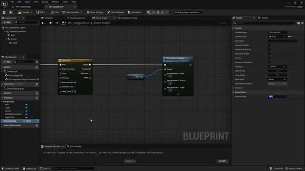Collapse the Components variables group
The image size is (305, 171).
[2, 102]
